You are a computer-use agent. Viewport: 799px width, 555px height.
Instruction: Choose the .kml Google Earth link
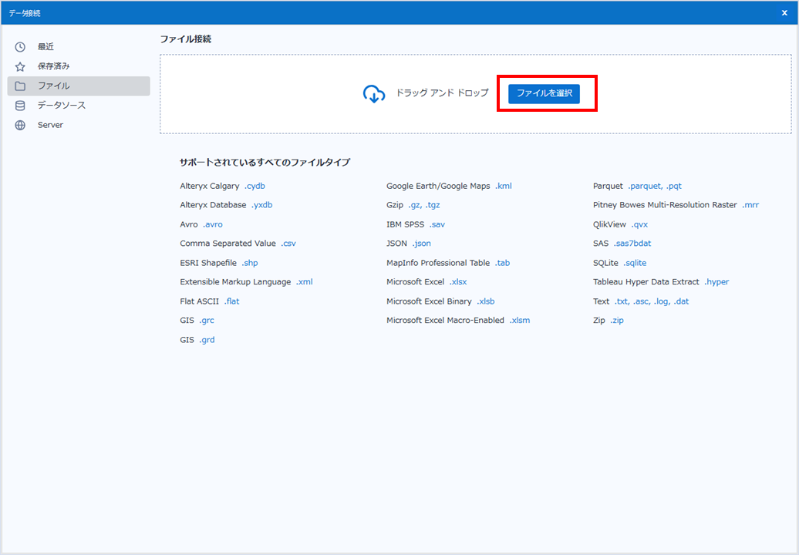pyautogui.click(x=503, y=186)
